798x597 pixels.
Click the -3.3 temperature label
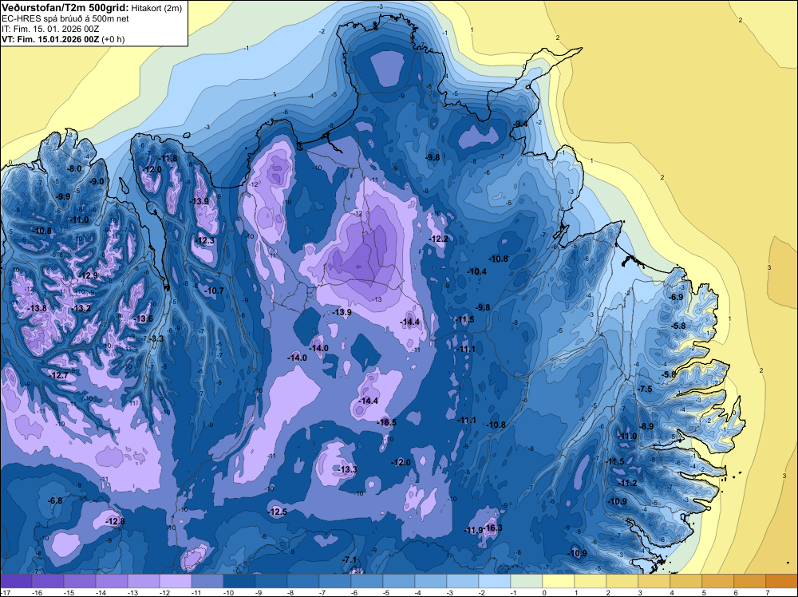tap(156, 339)
